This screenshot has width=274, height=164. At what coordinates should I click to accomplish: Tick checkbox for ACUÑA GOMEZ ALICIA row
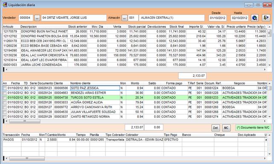pos(5,102)
